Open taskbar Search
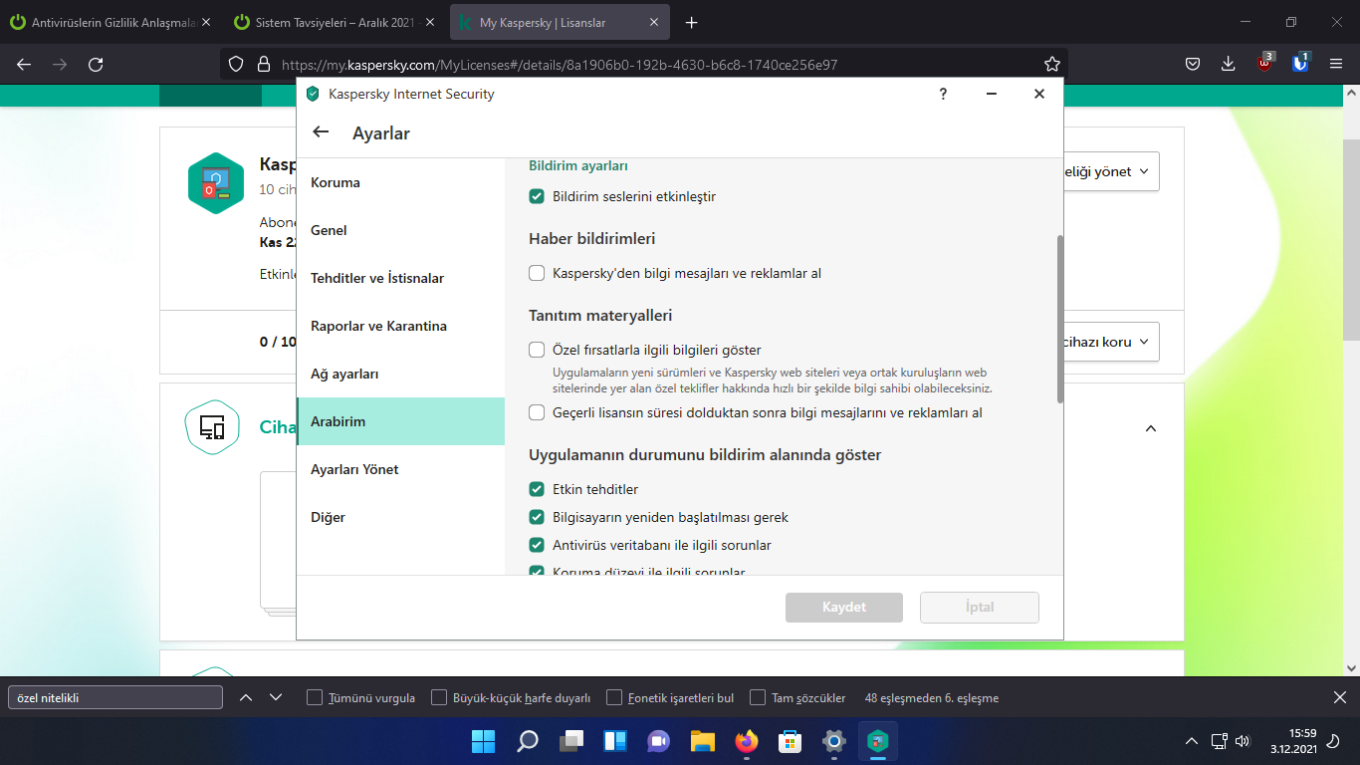This screenshot has height=765, width=1360. point(527,741)
